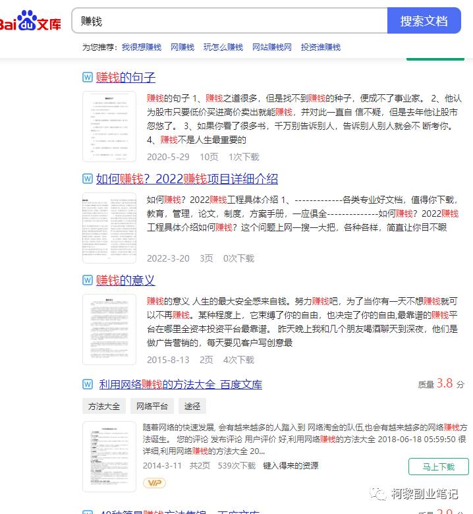The width and height of the screenshot is (473, 514).
Task: Click the date 2020-5-29
Action: coord(168,157)
